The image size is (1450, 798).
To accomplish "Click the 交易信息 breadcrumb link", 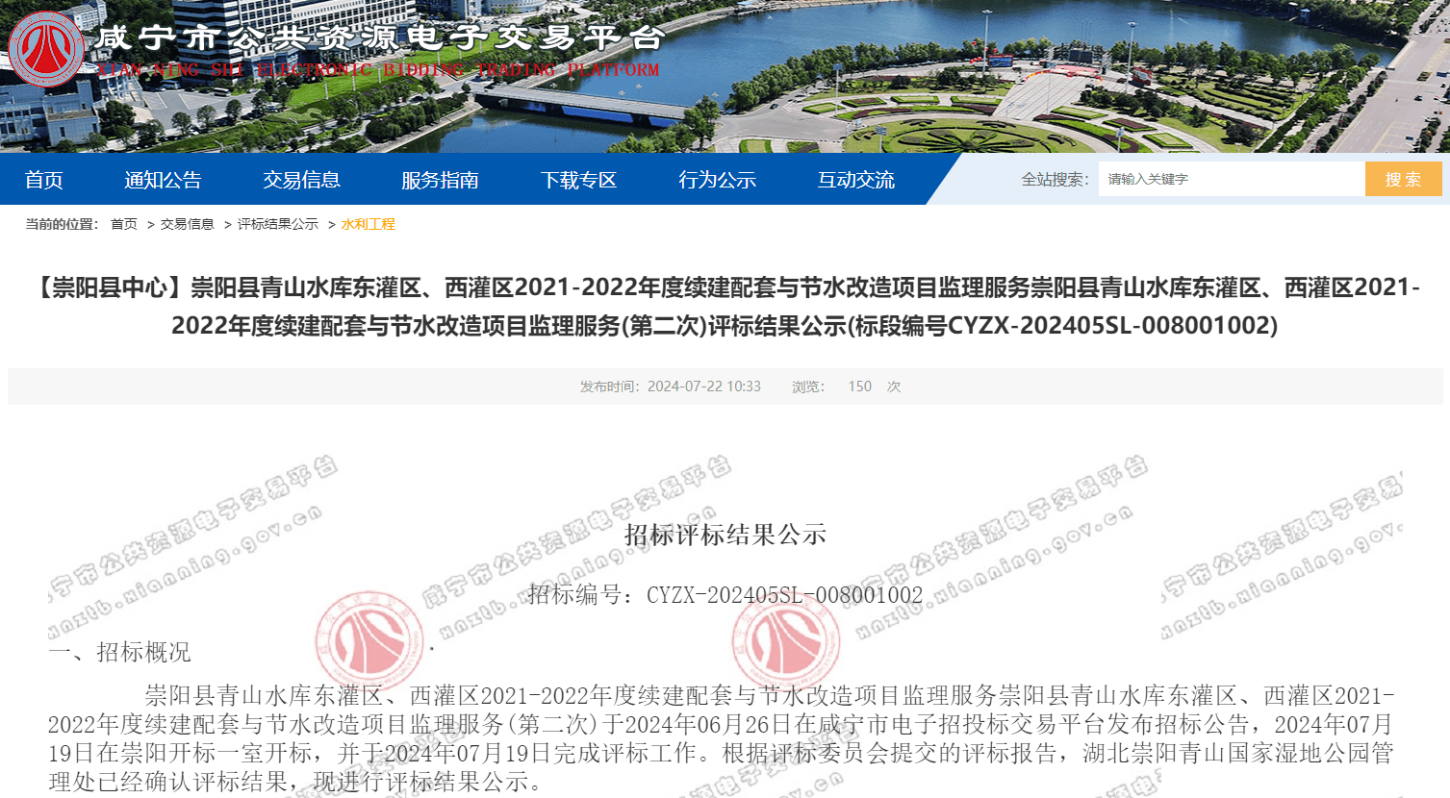I will click(187, 224).
